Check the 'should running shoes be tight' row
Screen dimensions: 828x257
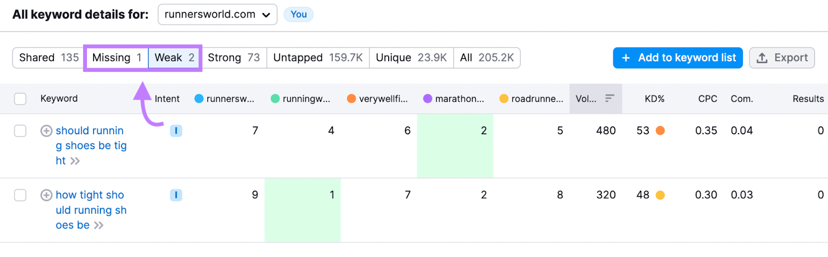point(20,131)
